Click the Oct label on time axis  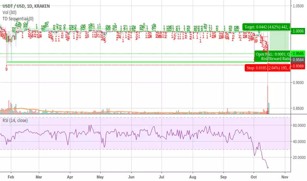pos(254,177)
